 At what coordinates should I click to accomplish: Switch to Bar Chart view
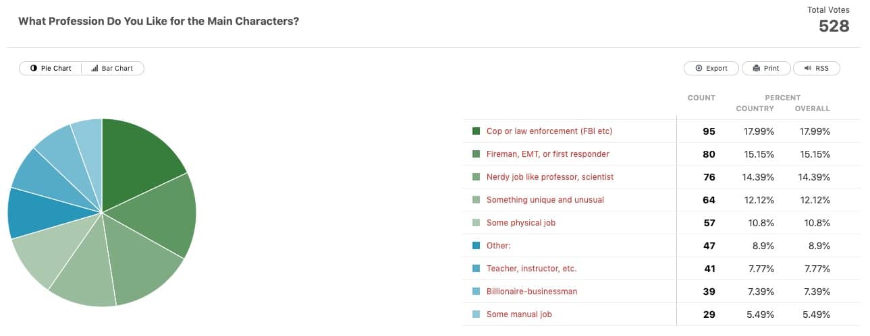112,68
